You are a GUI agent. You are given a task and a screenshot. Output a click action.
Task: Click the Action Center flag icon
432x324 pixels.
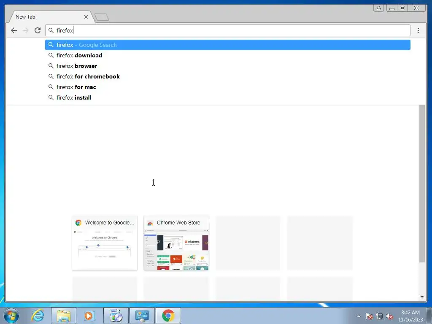(x=369, y=316)
